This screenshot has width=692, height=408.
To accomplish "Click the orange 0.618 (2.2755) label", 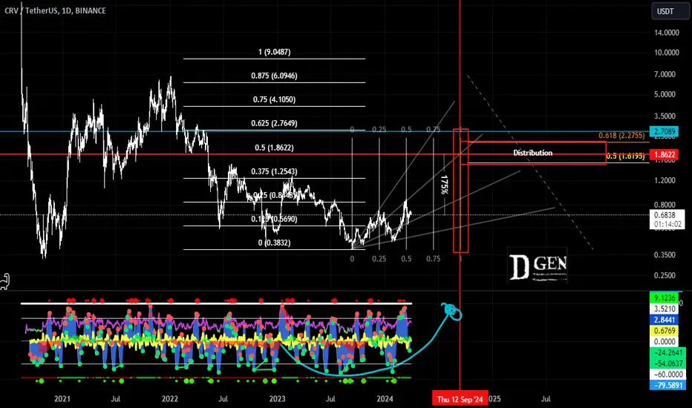I will (x=621, y=136).
